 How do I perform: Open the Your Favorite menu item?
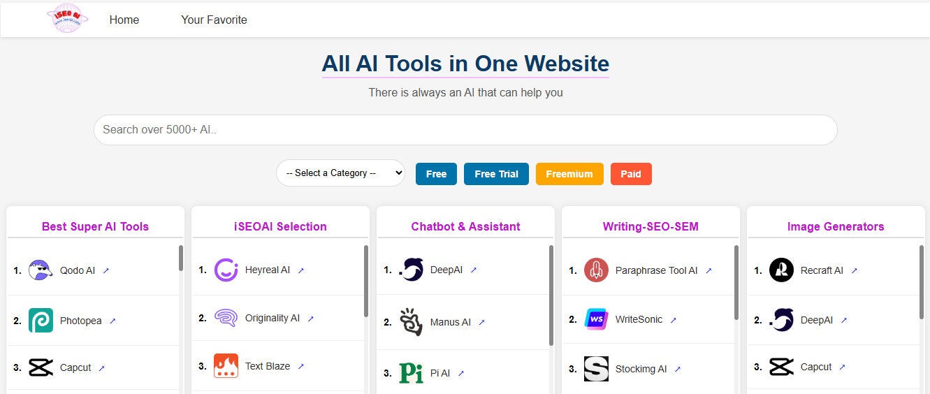tap(214, 20)
